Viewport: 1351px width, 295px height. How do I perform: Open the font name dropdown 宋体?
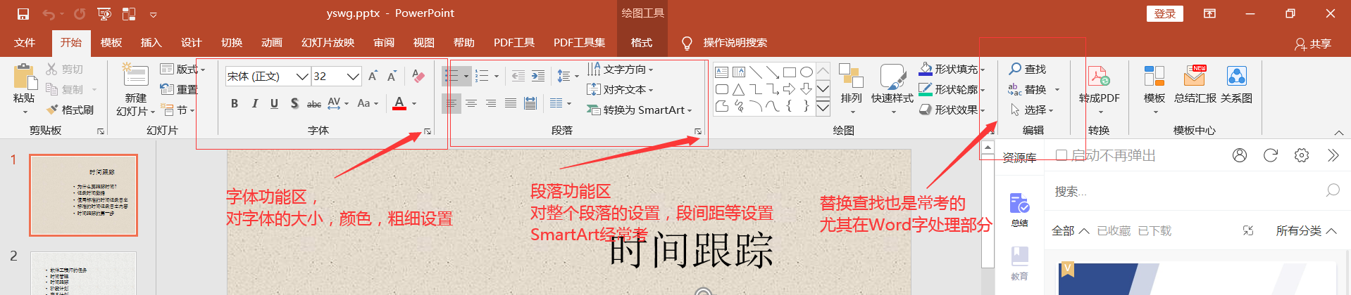click(302, 77)
